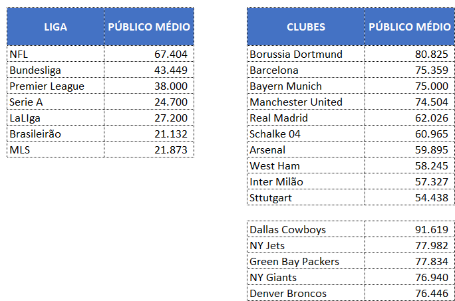Click the Serie A cell

point(56,102)
